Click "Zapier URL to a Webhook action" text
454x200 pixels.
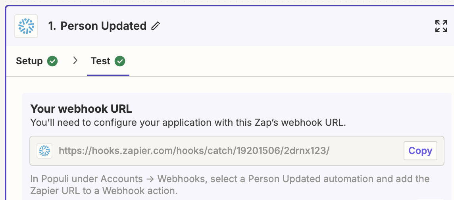point(104,191)
